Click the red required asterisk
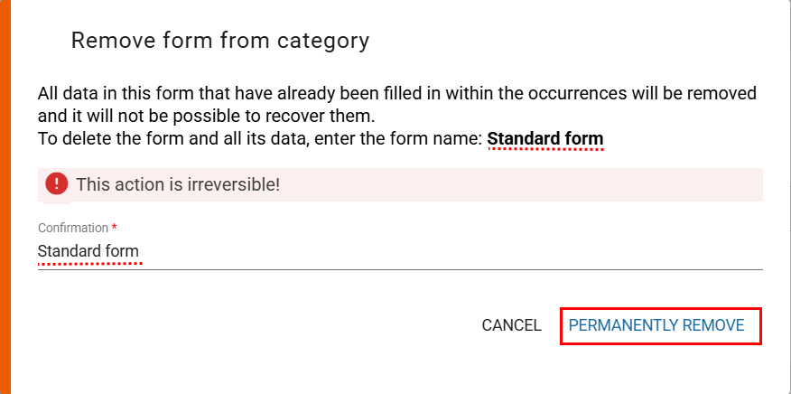Viewport: 791px width, 394px height. [x=115, y=228]
